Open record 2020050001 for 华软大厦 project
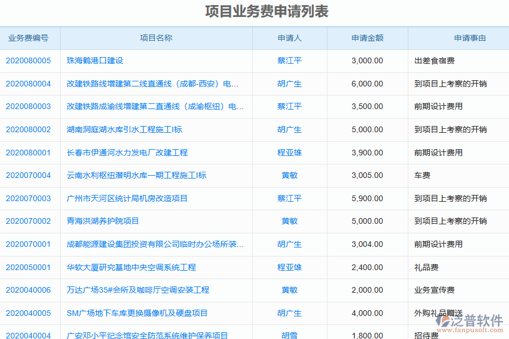 point(29,267)
